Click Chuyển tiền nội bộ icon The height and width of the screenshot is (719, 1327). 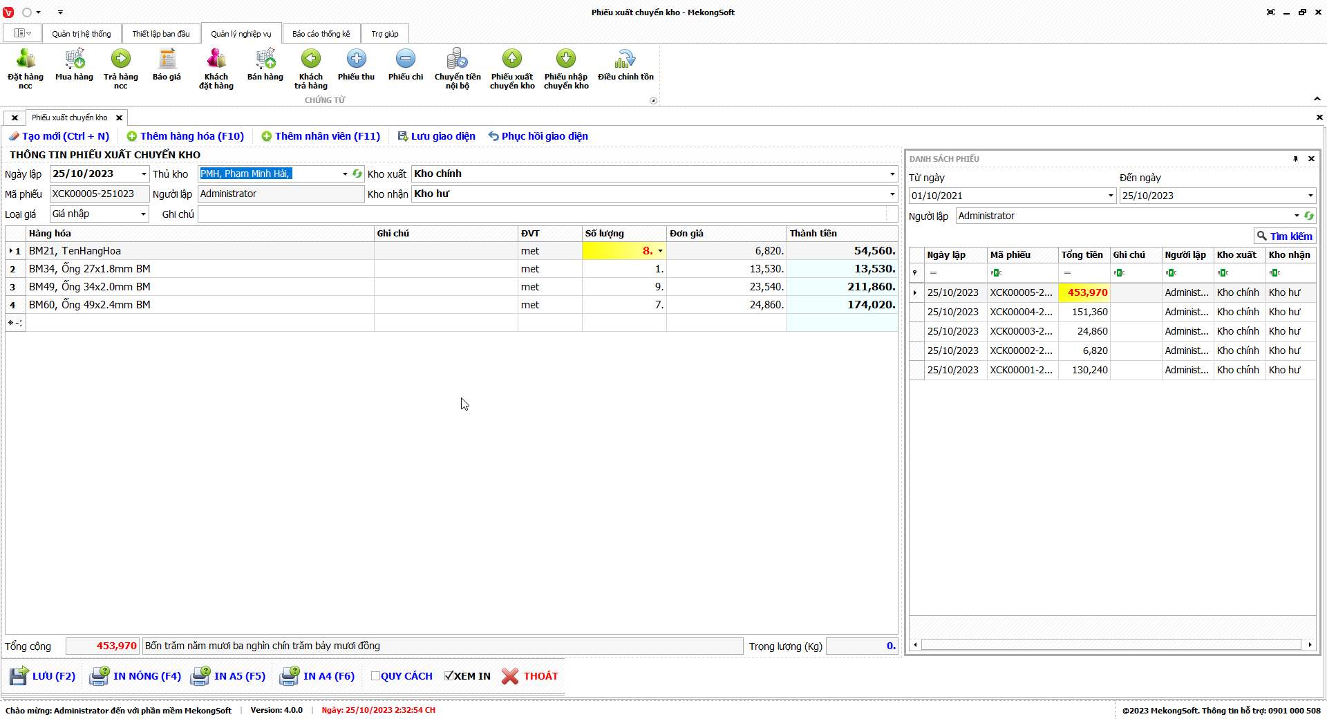coord(457,68)
